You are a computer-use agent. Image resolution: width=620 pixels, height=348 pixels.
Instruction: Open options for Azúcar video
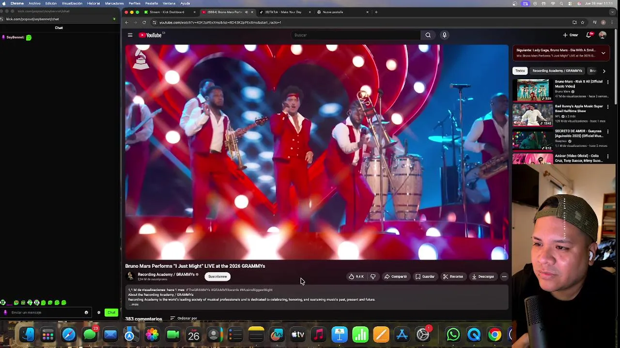click(608, 157)
